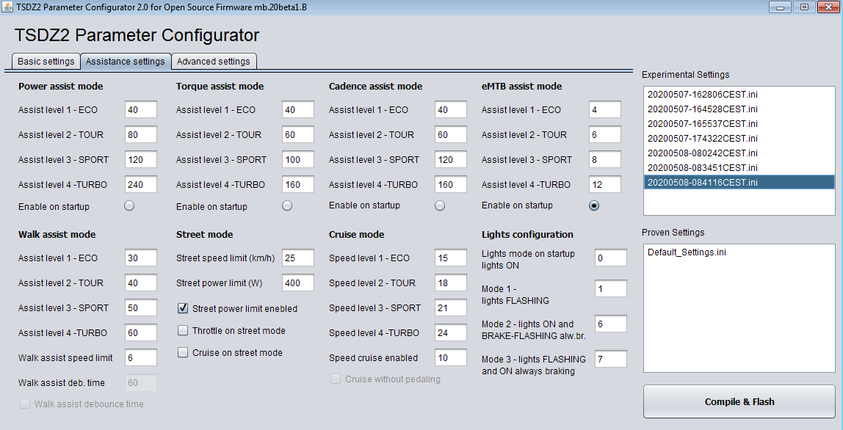Click Power assist level 2 TOUR field
Viewport: 843px width, 430px height.
tap(141, 134)
